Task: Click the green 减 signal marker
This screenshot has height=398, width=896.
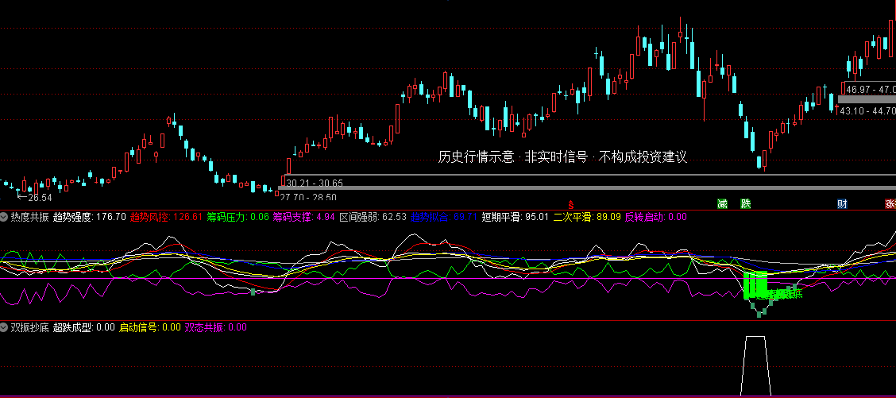Action: [722, 203]
